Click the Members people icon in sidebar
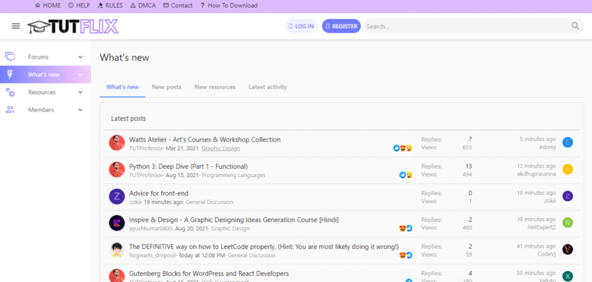This screenshot has height=282, width=592. pyautogui.click(x=10, y=110)
